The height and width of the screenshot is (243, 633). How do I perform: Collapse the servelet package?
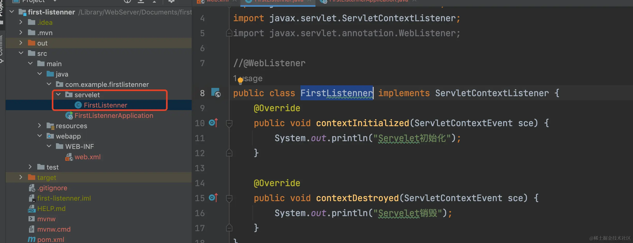58,95
